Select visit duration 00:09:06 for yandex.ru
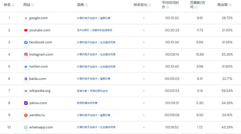 point(172,115)
